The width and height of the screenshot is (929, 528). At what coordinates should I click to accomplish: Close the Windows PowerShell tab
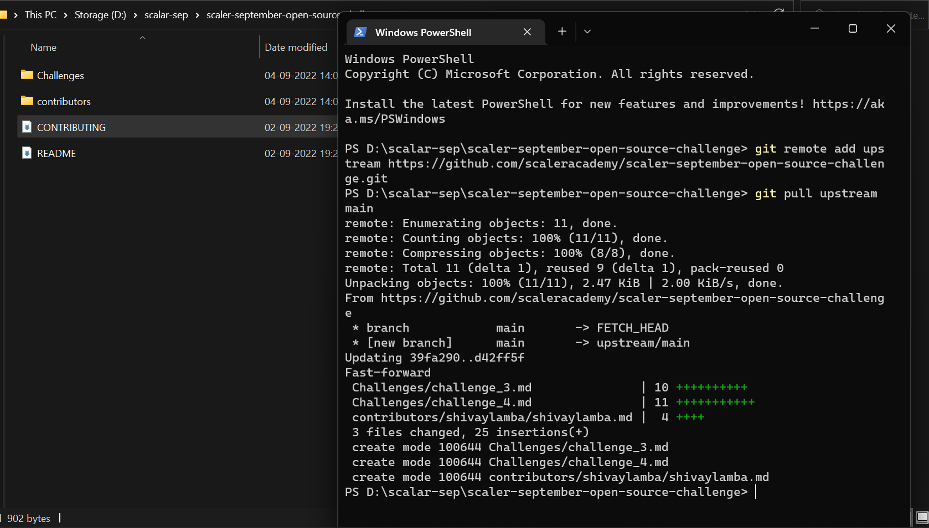coord(527,32)
